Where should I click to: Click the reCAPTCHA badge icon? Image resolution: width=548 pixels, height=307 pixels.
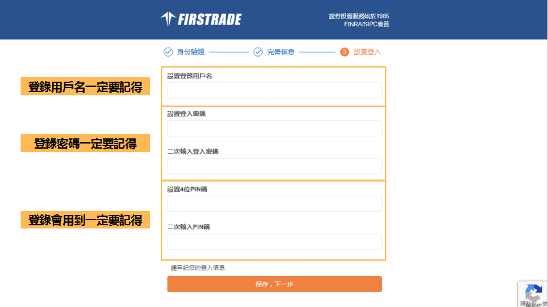coord(534,292)
